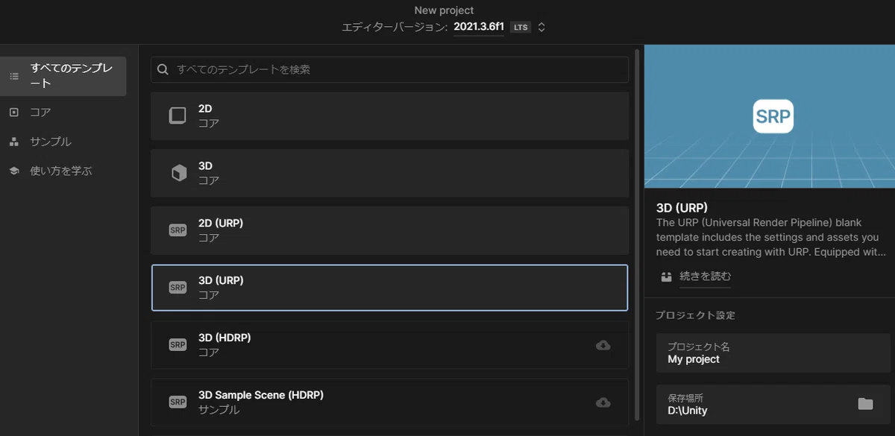895x436 pixels.
Task: Edit the プロジェクト名 field My project
Action: point(773,353)
